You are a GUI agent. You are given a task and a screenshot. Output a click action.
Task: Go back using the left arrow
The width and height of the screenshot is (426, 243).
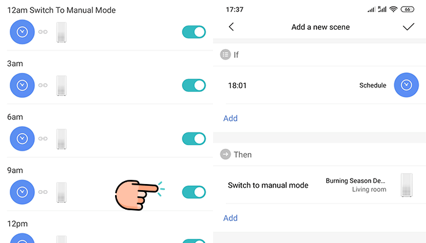pos(231,27)
